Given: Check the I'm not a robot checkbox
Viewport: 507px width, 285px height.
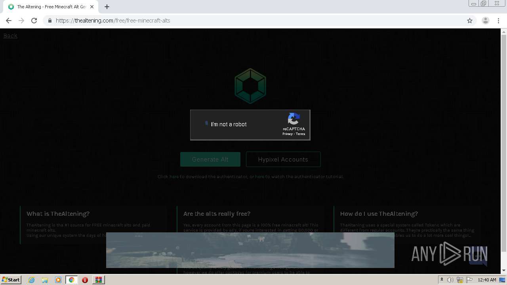Looking at the screenshot, I should (206, 123).
